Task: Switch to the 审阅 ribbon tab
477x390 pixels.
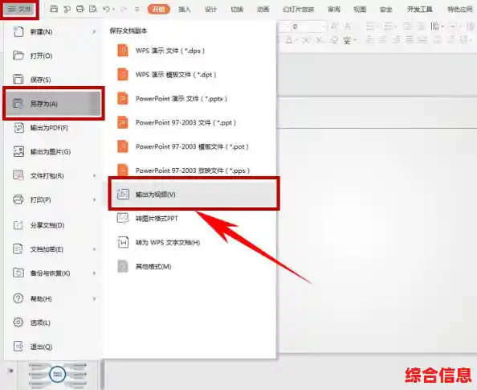Action: tap(334, 10)
